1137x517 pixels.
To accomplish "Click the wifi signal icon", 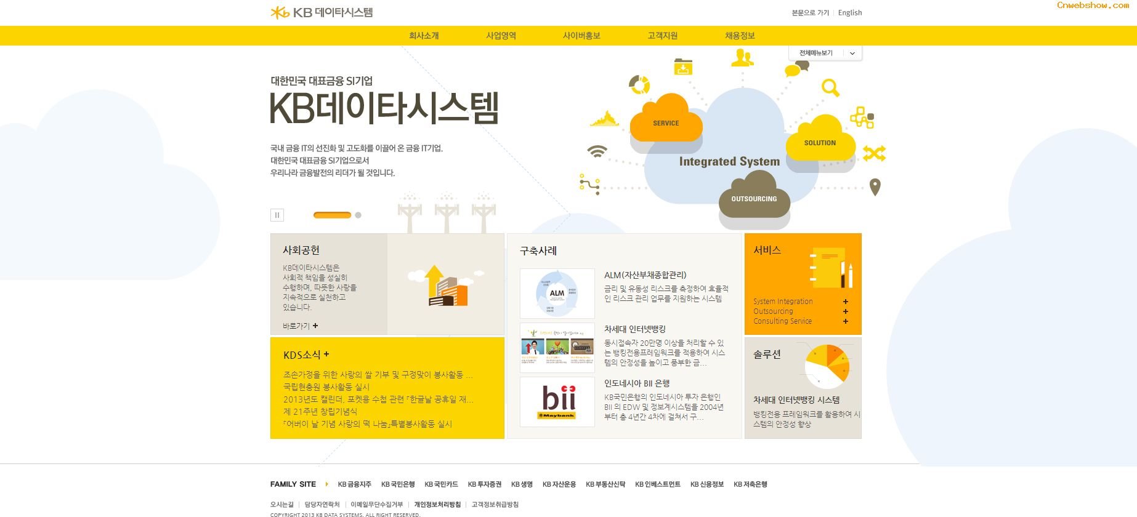I will 597,151.
